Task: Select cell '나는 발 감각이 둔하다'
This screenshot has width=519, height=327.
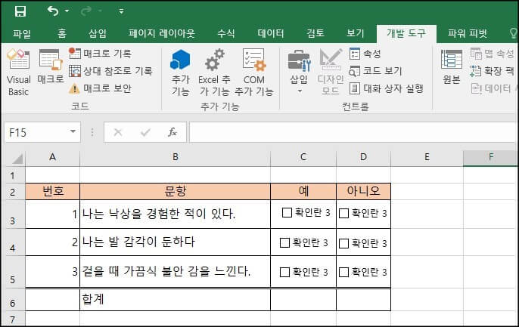Action: [x=175, y=242]
